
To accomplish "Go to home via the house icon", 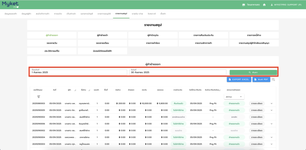I will click(264, 5).
